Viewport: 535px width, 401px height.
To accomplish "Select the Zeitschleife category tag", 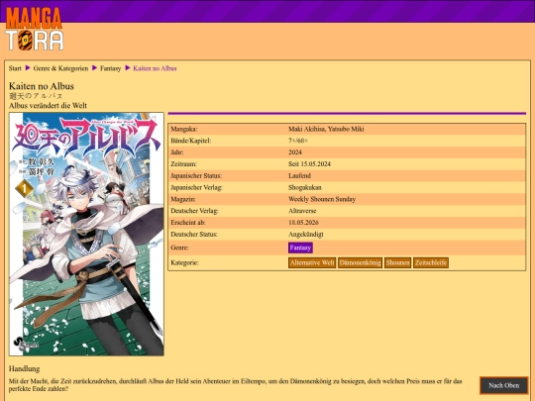I will pos(431,262).
